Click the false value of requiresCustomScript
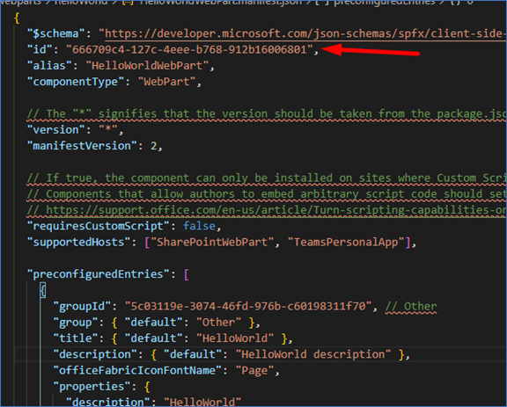Image resolution: width=507 pixels, height=407 pixels. [x=199, y=226]
